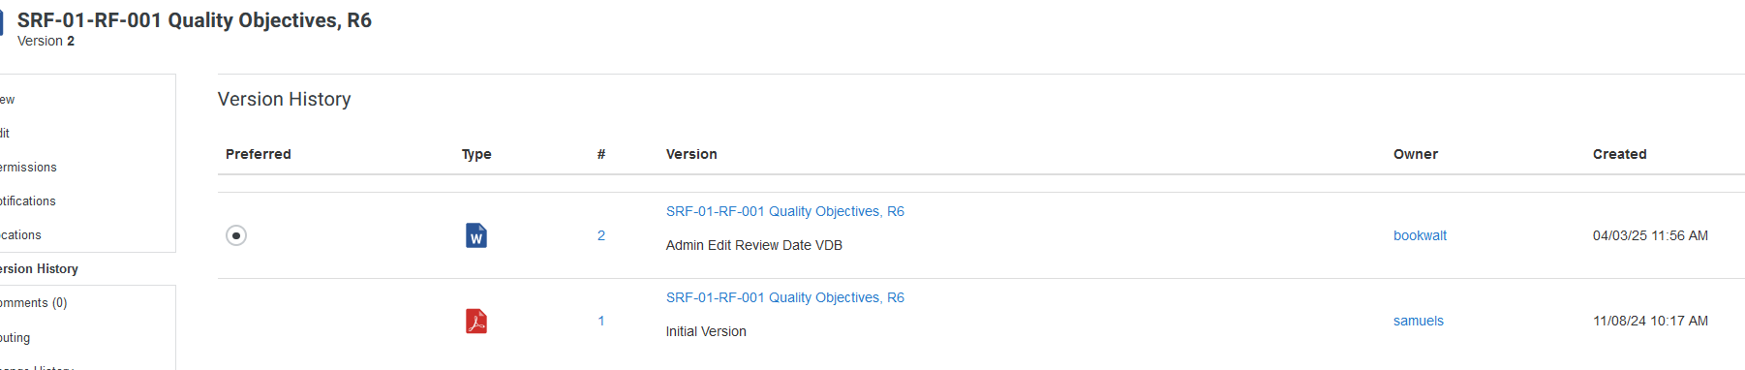Click the Owner column header
The height and width of the screenshot is (370, 1745).
(1415, 154)
